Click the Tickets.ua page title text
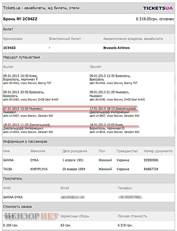177x231 pixels. pyautogui.click(x=41, y=8)
